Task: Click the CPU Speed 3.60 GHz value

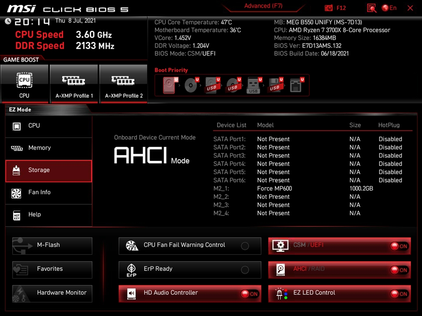Action: [x=94, y=35]
